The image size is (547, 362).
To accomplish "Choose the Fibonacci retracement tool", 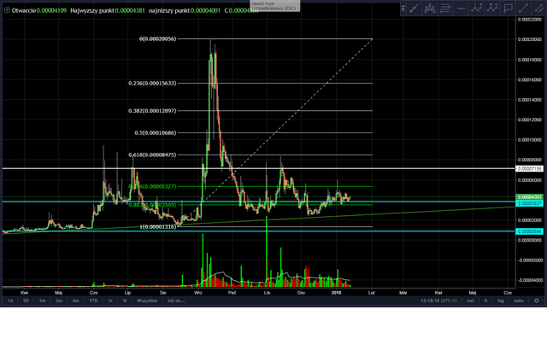I will [448, 8].
